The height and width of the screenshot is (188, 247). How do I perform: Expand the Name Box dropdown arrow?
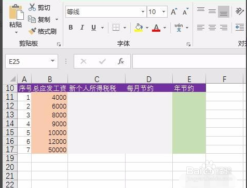coord(52,61)
